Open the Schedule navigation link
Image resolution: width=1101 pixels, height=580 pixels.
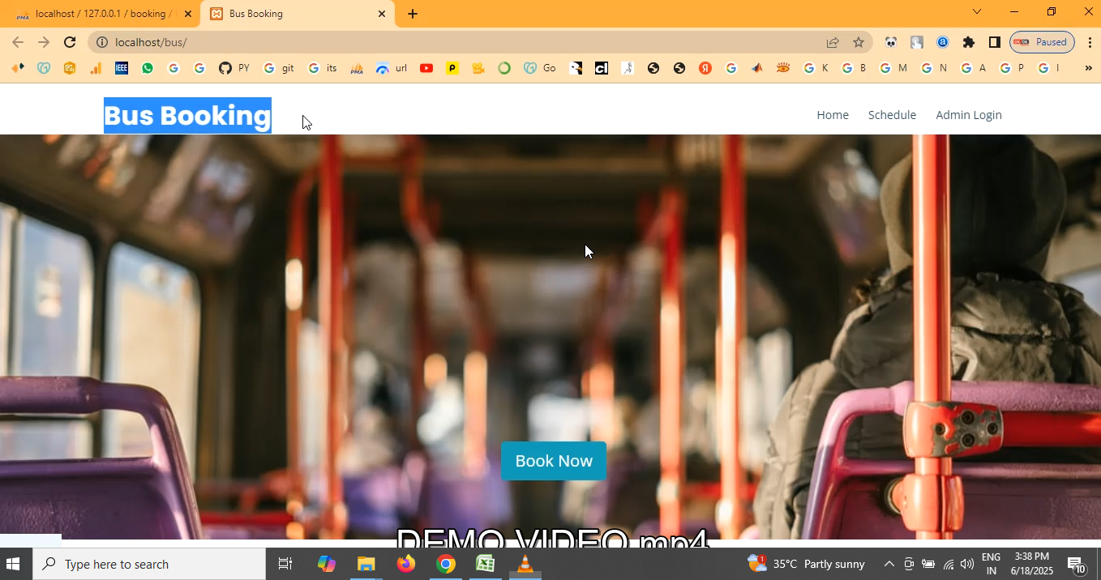tap(892, 115)
